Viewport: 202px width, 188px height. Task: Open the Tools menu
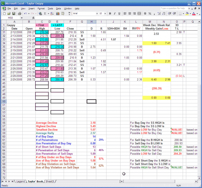(50, 9)
